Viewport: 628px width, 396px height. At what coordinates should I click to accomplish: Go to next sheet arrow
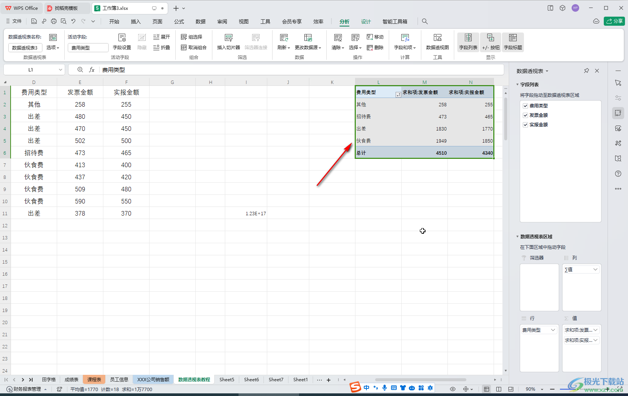[x=23, y=380]
